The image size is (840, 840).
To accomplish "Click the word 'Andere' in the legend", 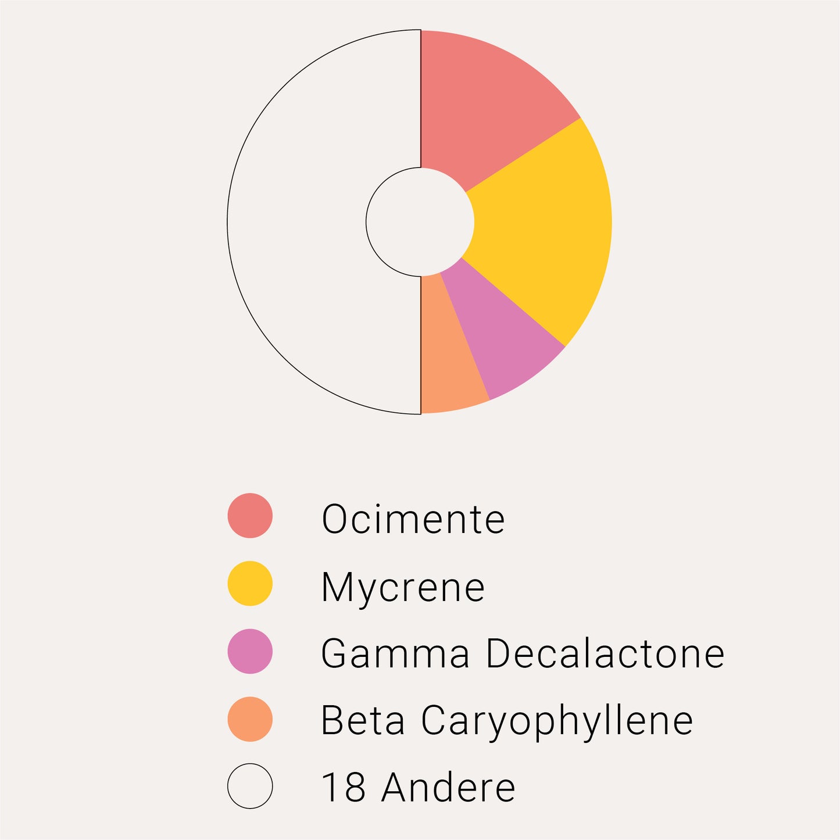I will 448,787.
